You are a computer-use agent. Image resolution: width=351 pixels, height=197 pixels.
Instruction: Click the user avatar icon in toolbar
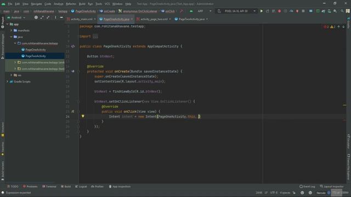click(x=348, y=11)
